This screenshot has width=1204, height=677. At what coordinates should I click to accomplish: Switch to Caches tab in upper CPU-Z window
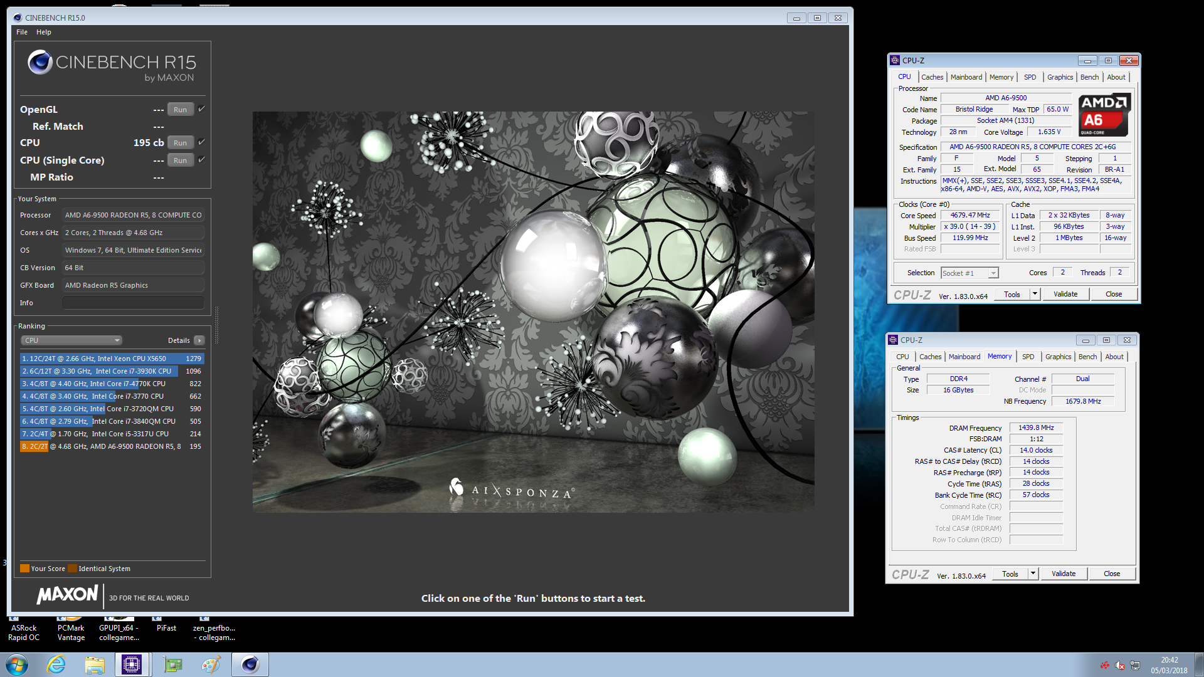pos(932,77)
